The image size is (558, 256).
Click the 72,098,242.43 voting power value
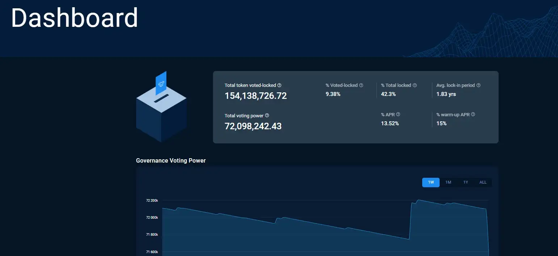[x=253, y=126]
